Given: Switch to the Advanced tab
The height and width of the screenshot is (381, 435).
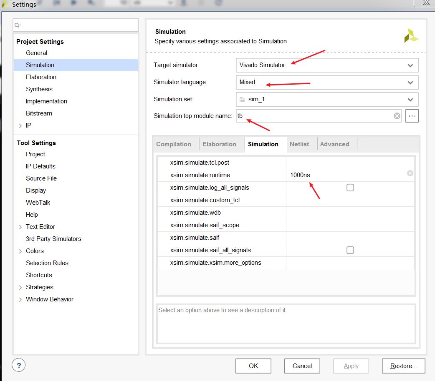Looking at the screenshot, I should (x=334, y=144).
